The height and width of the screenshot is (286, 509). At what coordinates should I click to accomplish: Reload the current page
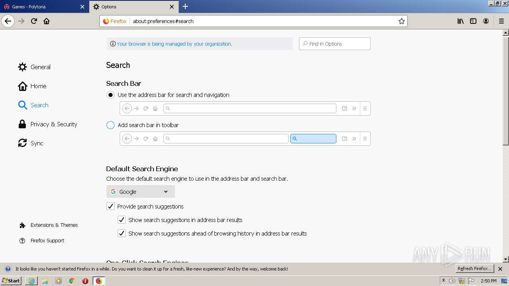[34, 21]
